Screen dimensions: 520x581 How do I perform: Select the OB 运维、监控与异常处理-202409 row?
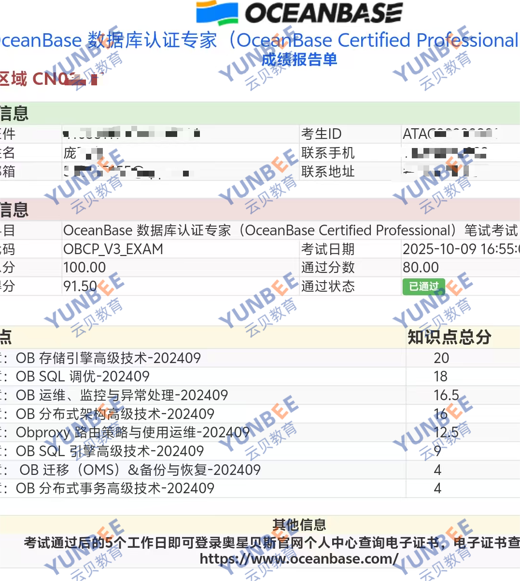[x=122, y=395]
